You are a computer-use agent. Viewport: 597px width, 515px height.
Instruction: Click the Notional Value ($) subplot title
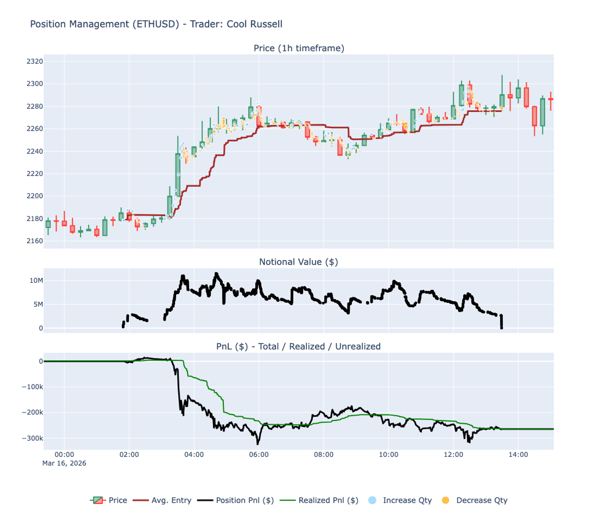(298, 261)
